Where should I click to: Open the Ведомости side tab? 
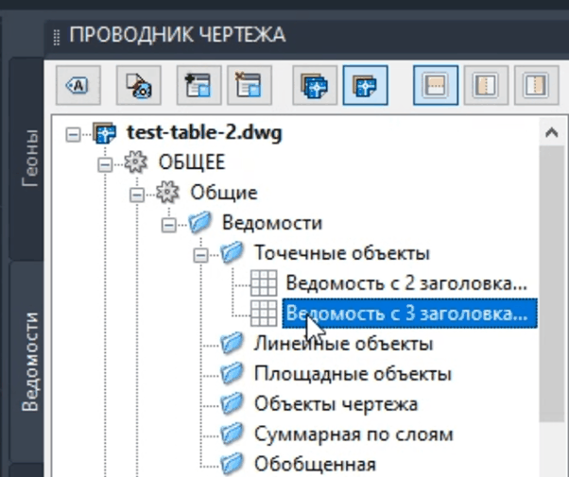tap(30, 359)
